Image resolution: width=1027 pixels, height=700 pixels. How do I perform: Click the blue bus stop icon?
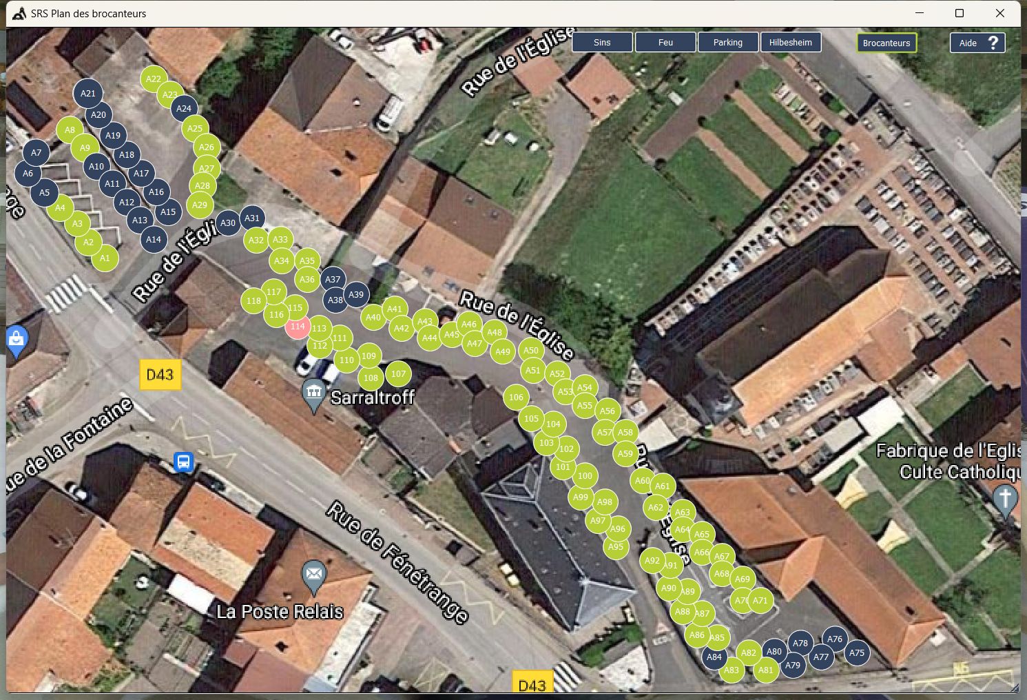tap(183, 461)
